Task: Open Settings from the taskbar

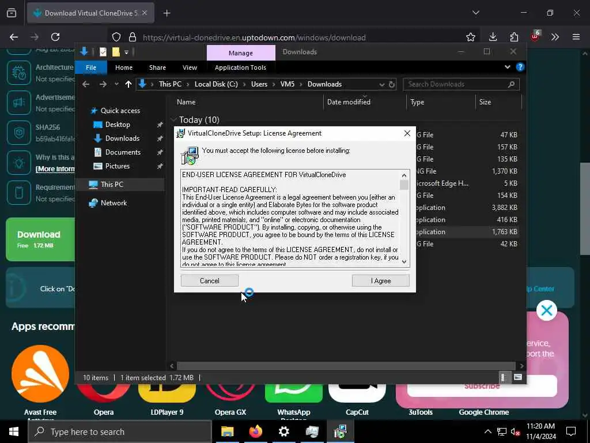Action: pos(283,431)
